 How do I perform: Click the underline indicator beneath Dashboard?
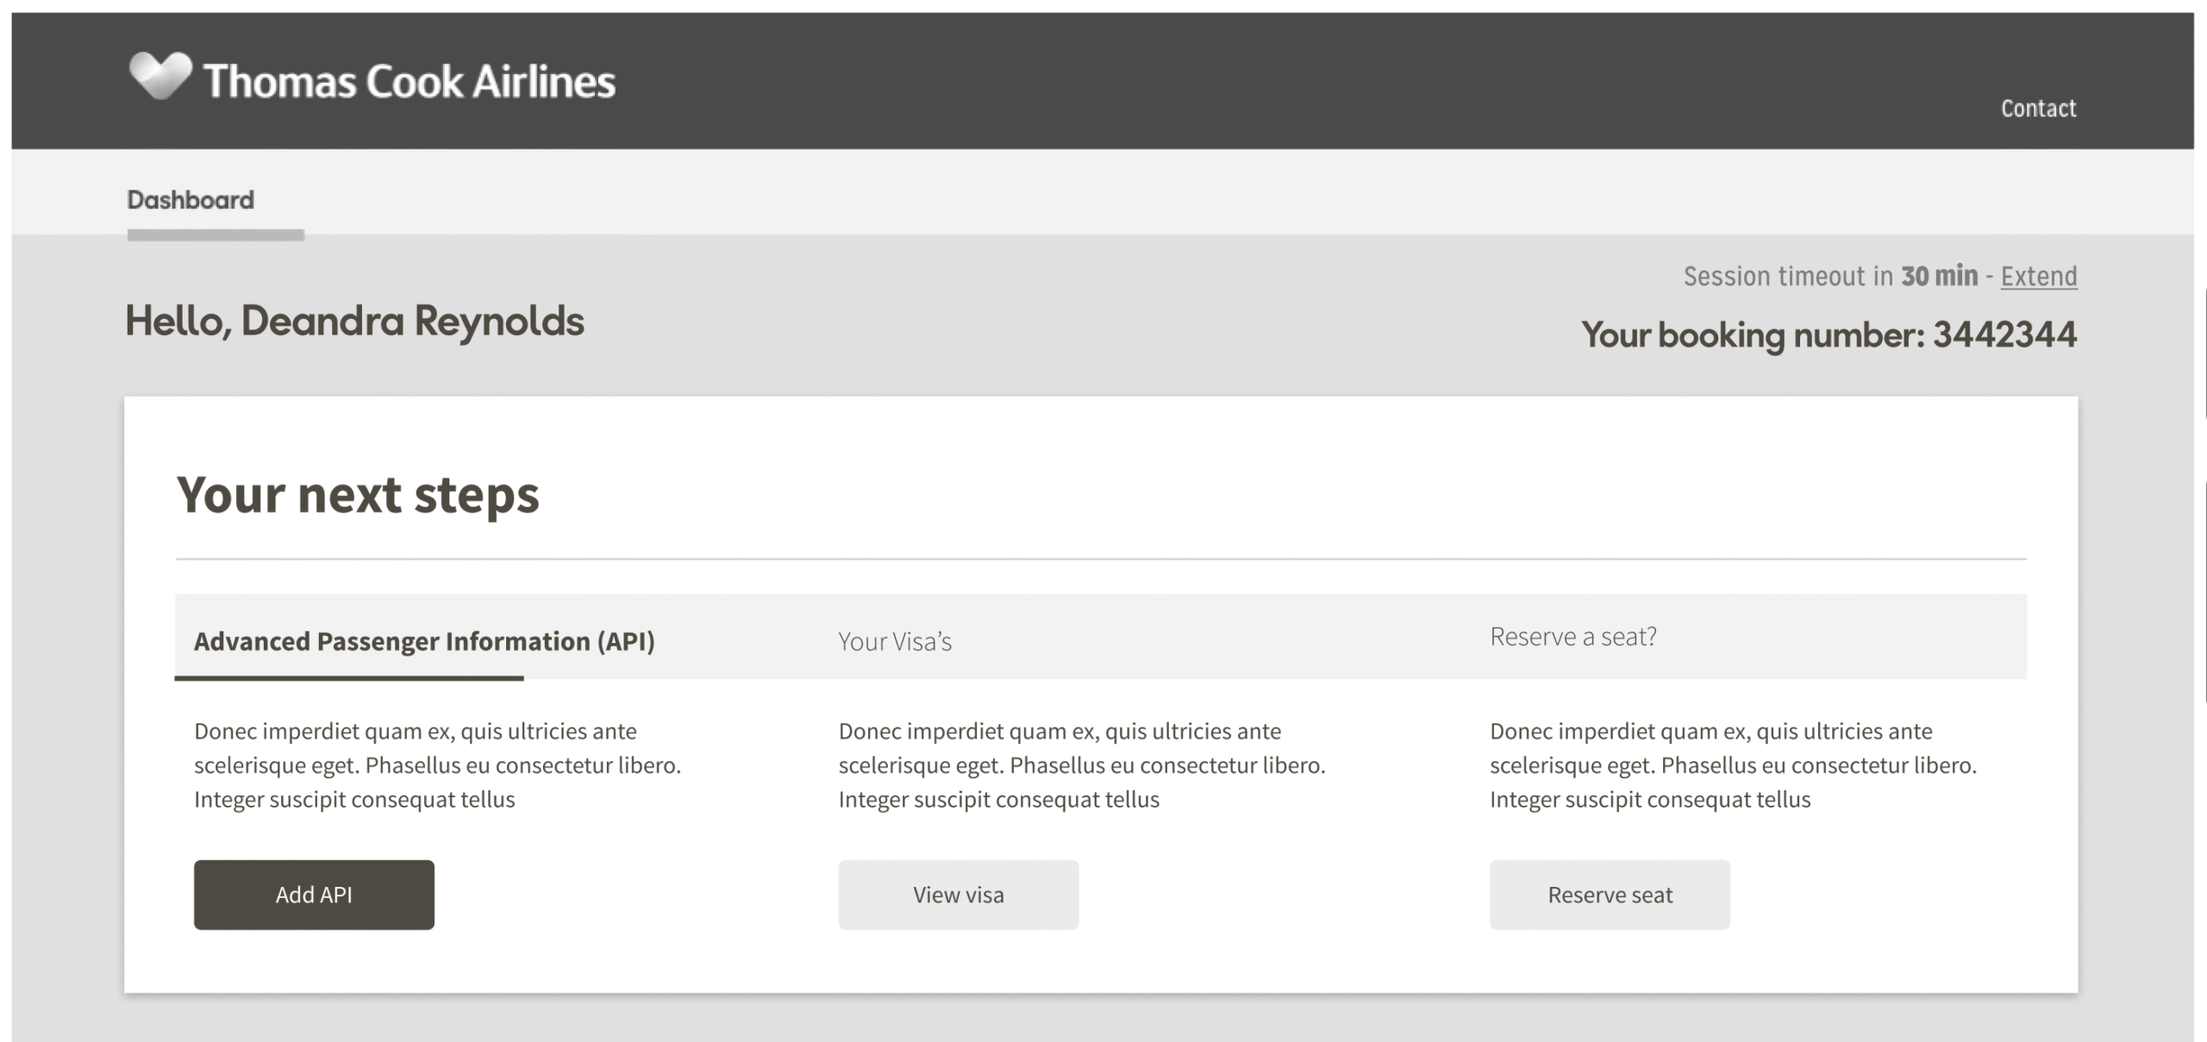(216, 235)
